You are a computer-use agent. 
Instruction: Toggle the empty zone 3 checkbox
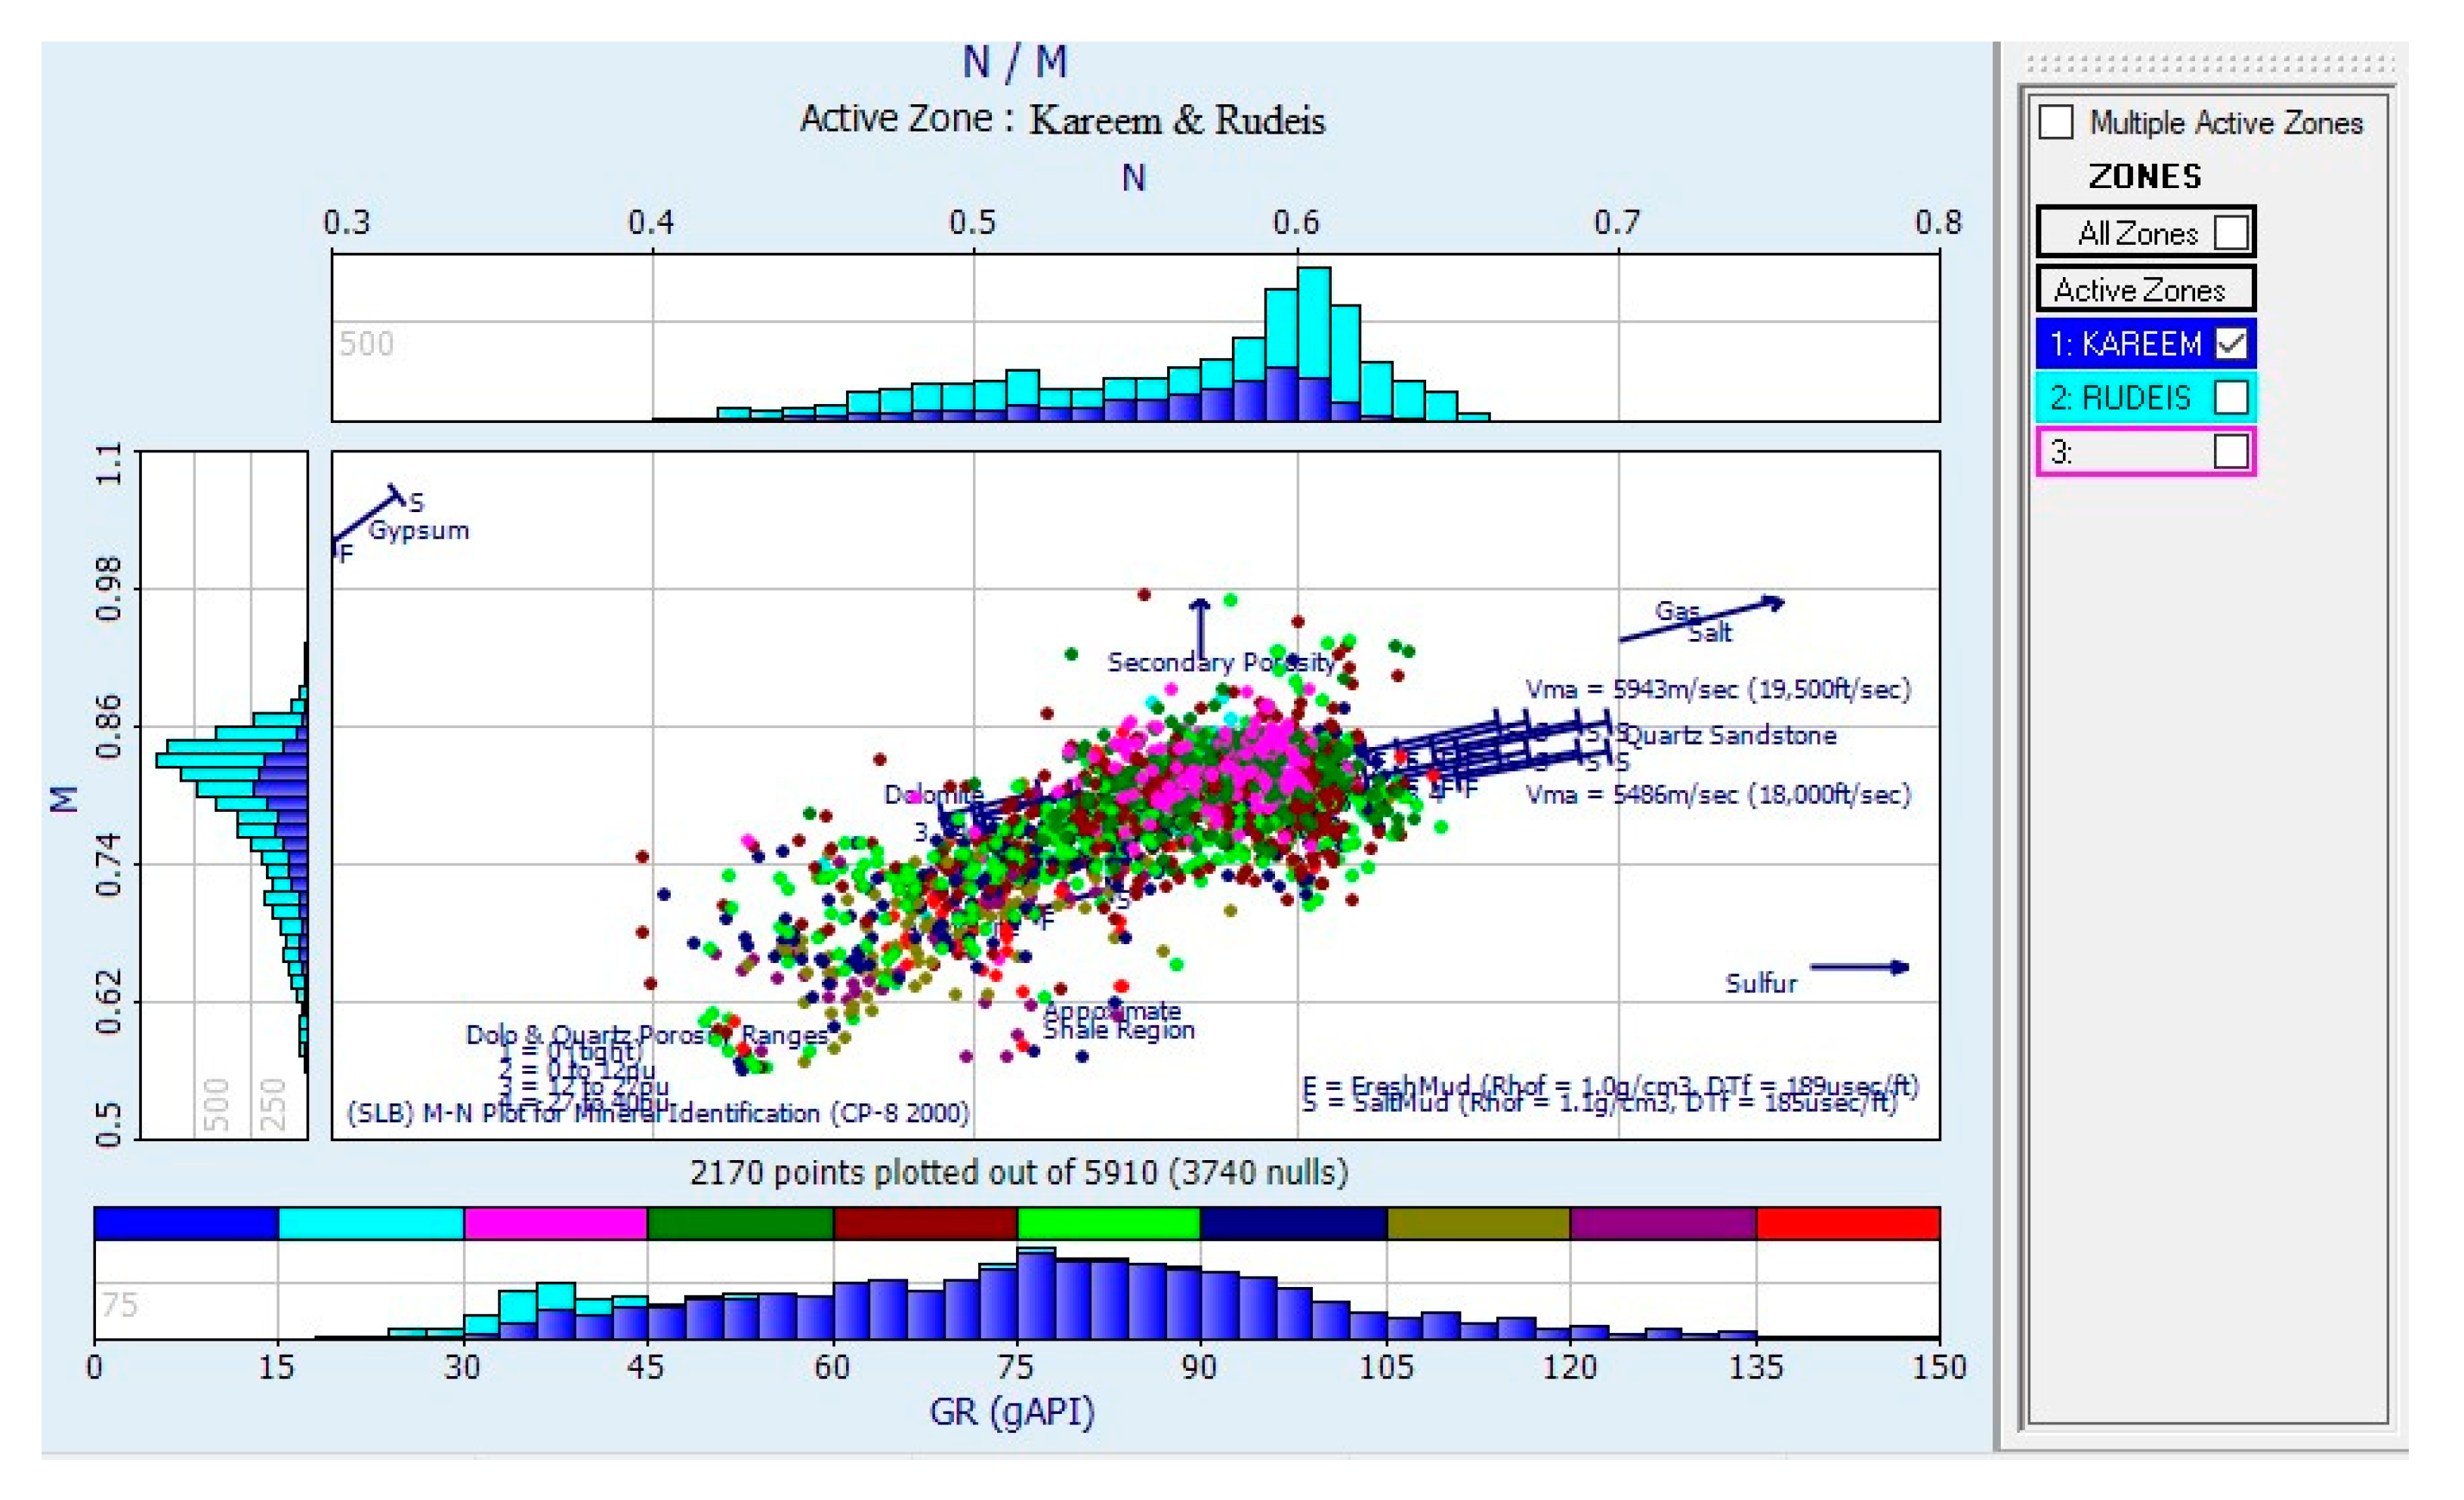point(2231,451)
